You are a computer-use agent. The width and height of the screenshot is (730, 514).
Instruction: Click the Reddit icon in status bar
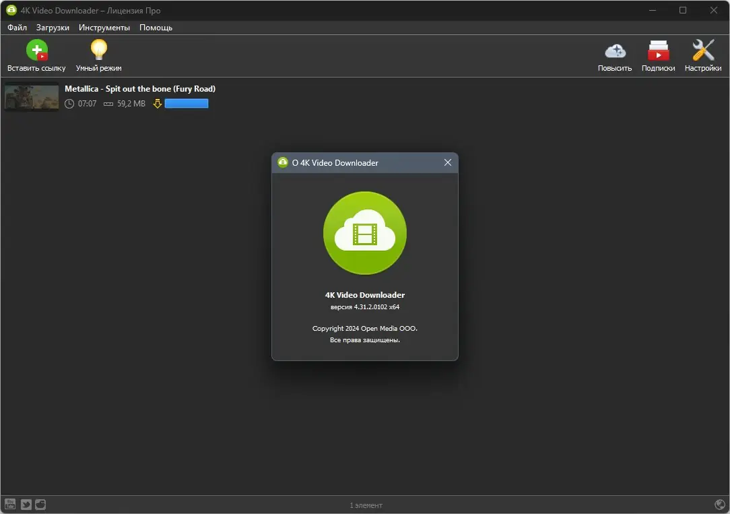(x=40, y=504)
